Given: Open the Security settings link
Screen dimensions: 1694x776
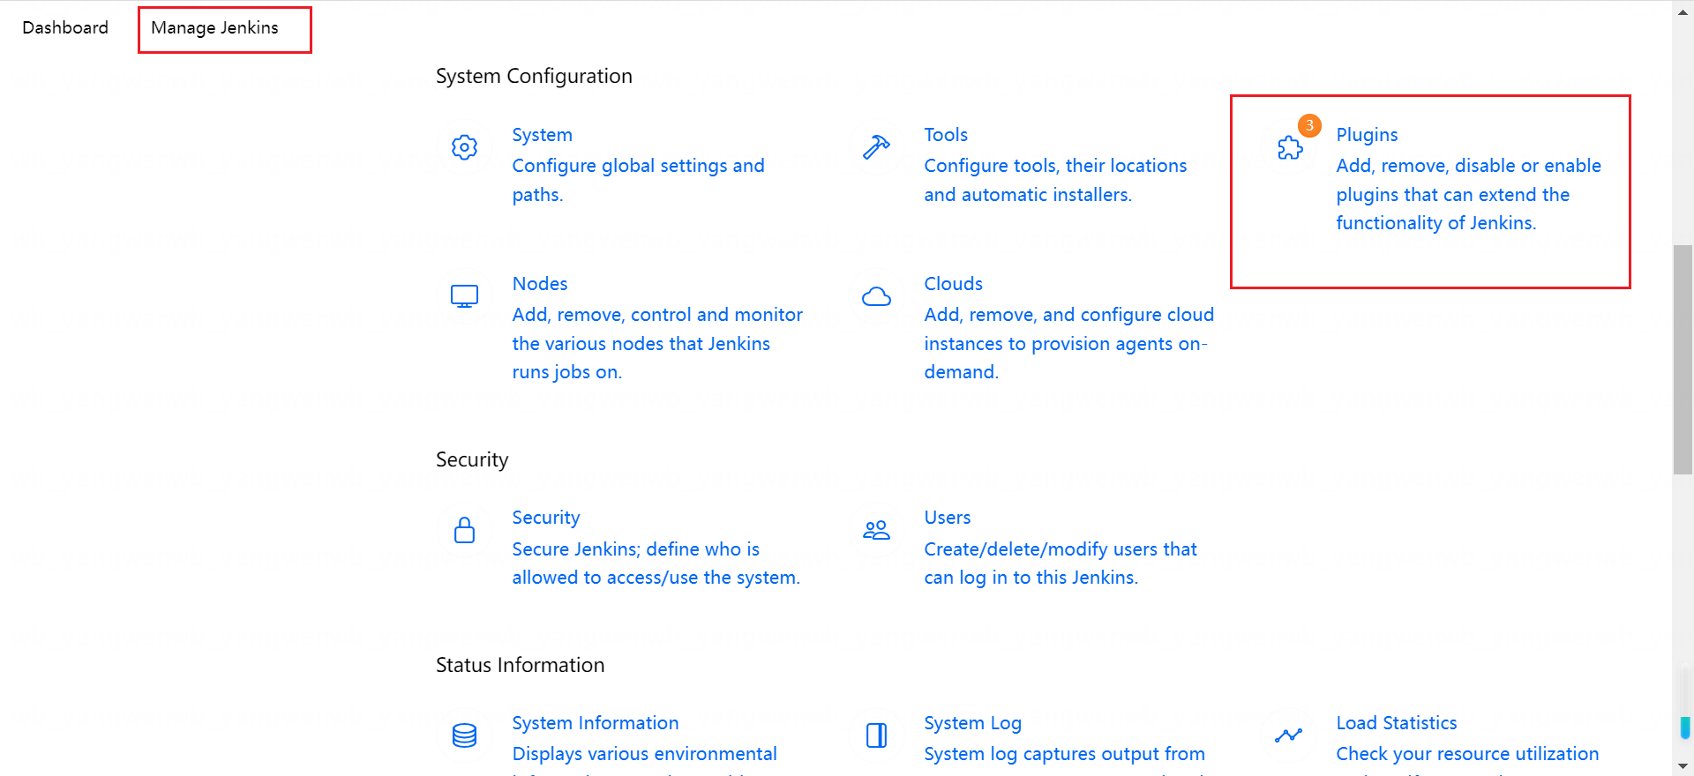Looking at the screenshot, I should point(546,518).
